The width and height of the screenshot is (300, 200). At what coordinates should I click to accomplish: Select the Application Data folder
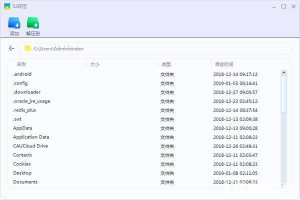coord(31,137)
